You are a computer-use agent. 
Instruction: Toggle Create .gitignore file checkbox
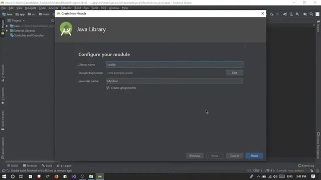pyautogui.click(x=108, y=88)
